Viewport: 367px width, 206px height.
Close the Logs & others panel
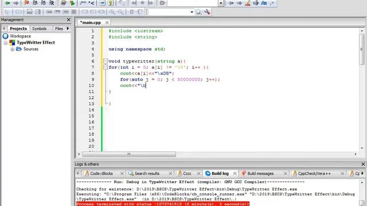tap(363, 164)
